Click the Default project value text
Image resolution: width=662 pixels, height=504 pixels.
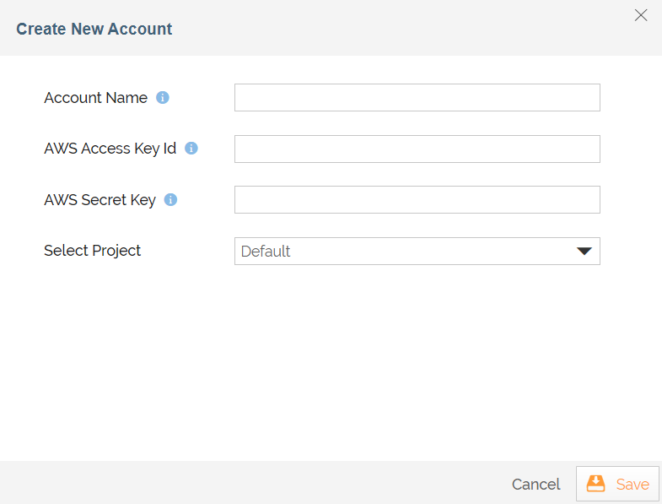266,252
